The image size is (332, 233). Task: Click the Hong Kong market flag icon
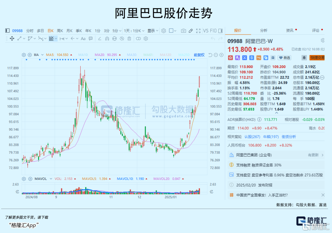[231, 57]
